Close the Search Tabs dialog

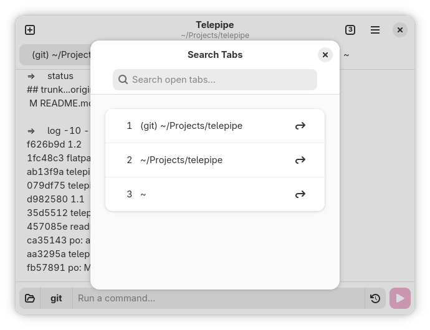click(x=325, y=55)
